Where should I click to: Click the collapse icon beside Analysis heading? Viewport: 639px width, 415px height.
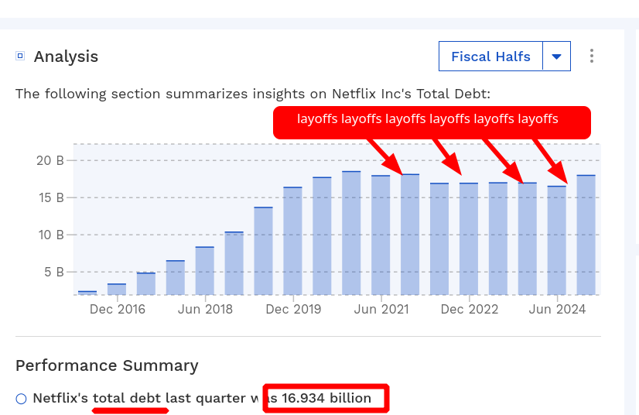(x=20, y=56)
